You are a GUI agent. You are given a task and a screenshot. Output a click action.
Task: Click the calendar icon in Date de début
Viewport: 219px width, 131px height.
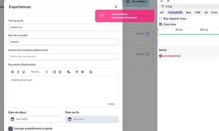(12, 119)
